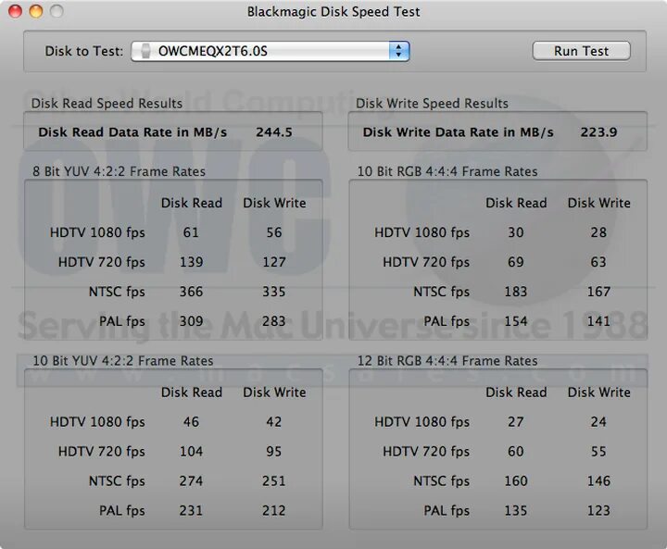The image size is (667, 549).
Task: Click 10 Bit RGB PAL write value 141
Action: point(598,321)
